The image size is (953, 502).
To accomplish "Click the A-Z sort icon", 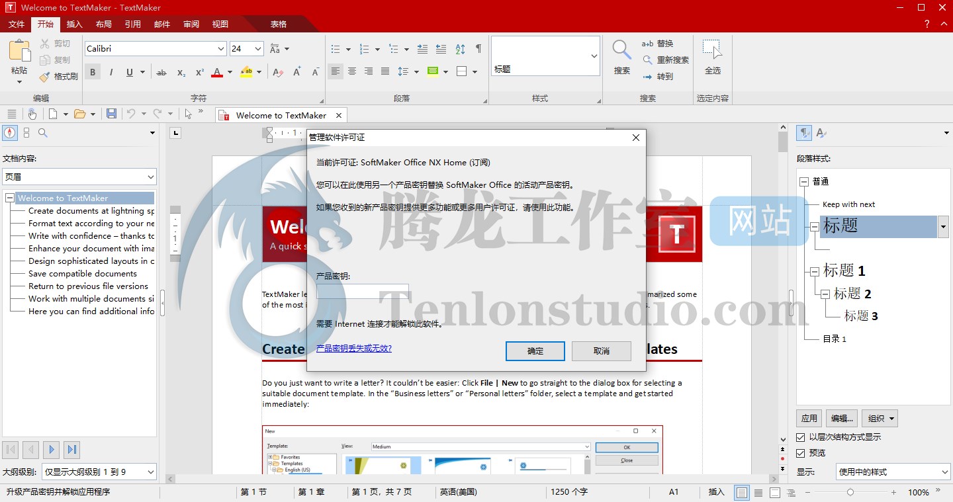I will coord(460,49).
